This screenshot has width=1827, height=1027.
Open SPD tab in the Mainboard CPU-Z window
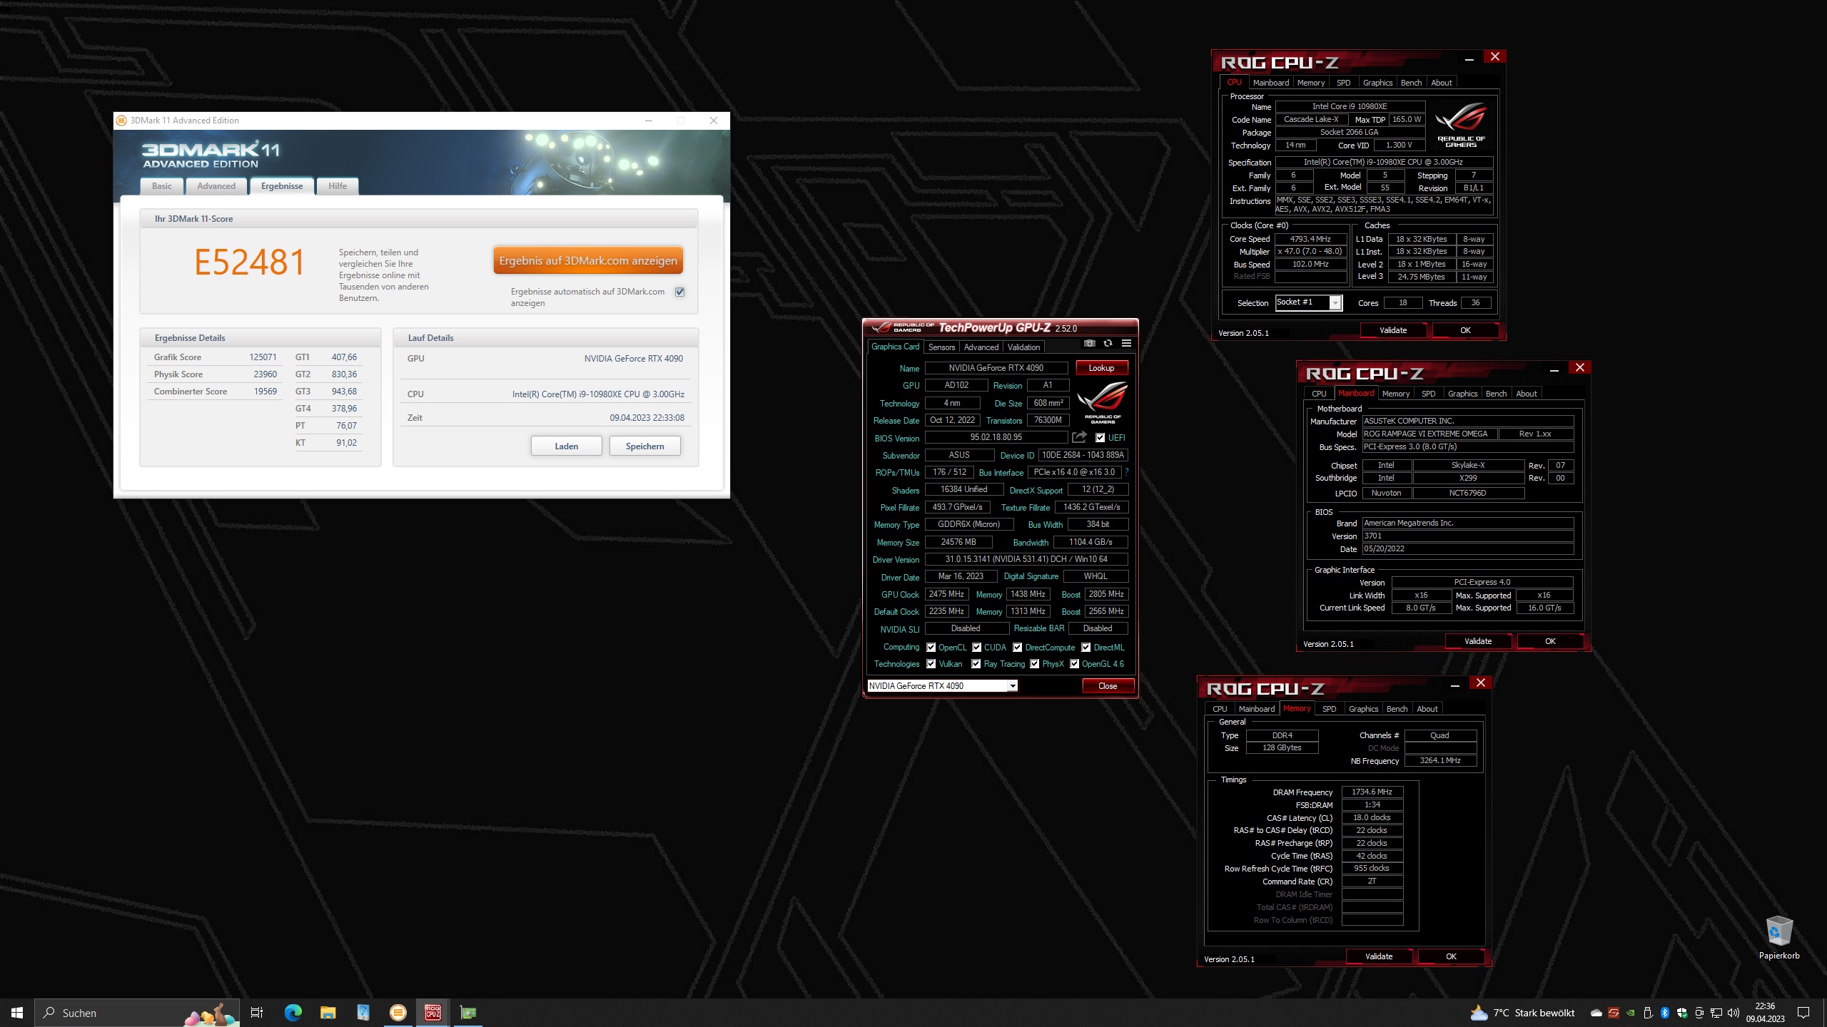pyautogui.click(x=1428, y=394)
